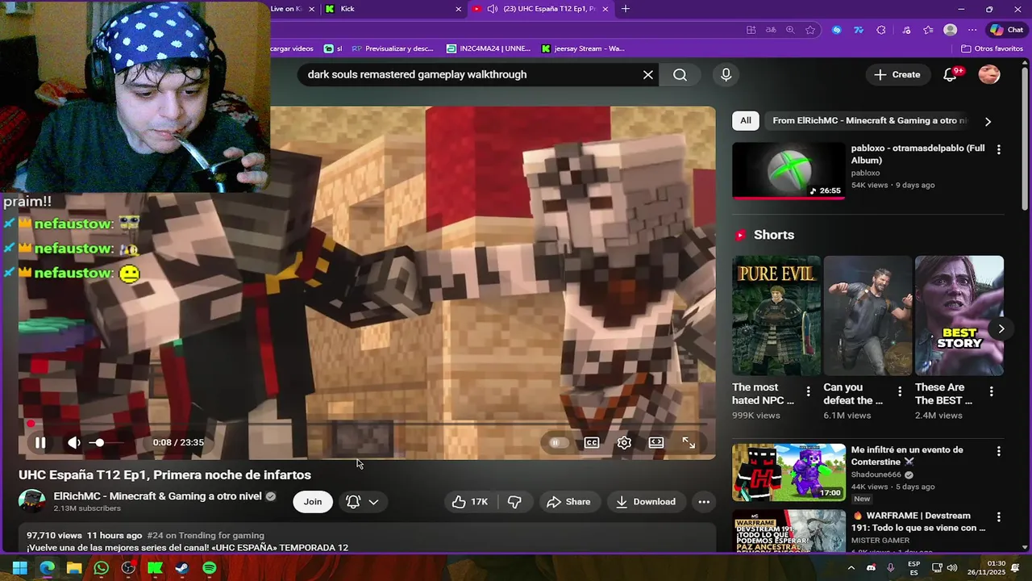Open options for WARFRAME Devstream video

coord(999,517)
